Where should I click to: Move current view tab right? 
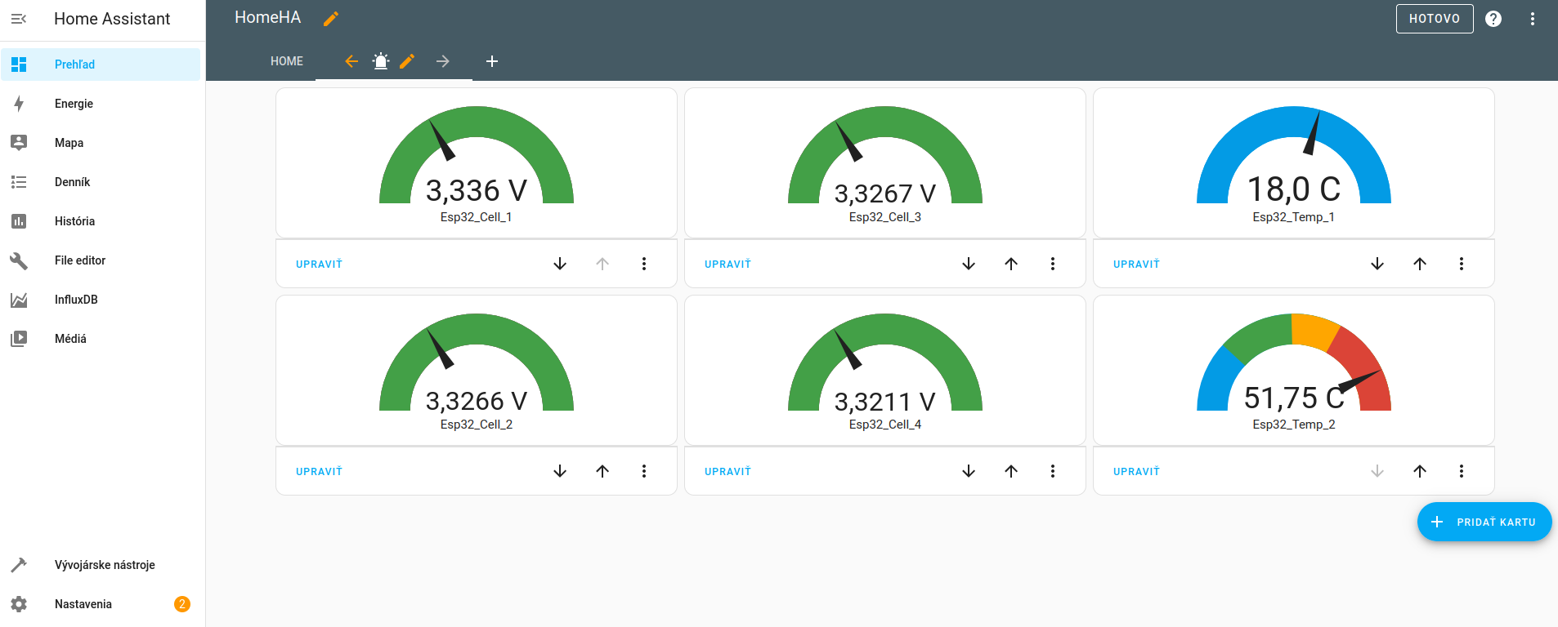[x=443, y=61]
